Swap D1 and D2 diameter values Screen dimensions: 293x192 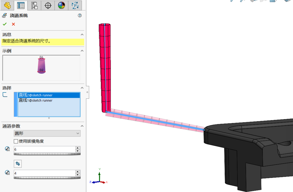click(x=18, y=163)
